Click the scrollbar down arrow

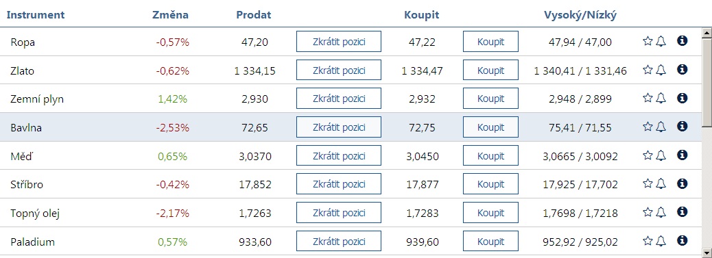point(707,251)
